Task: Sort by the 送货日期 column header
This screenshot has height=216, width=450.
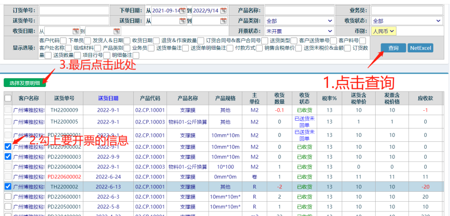Action: [x=108, y=98]
